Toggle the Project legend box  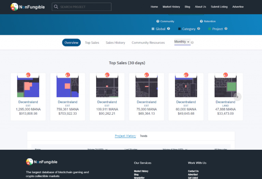click(x=209, y=29)
